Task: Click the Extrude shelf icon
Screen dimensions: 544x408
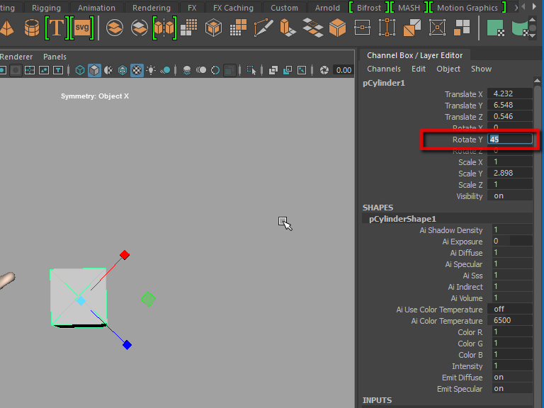Action: click(288, 28)
